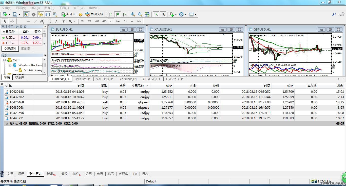Close the 市场报价 panel
Screen dimensions: 346x186
pyautogui.click(x=45, y=27)
